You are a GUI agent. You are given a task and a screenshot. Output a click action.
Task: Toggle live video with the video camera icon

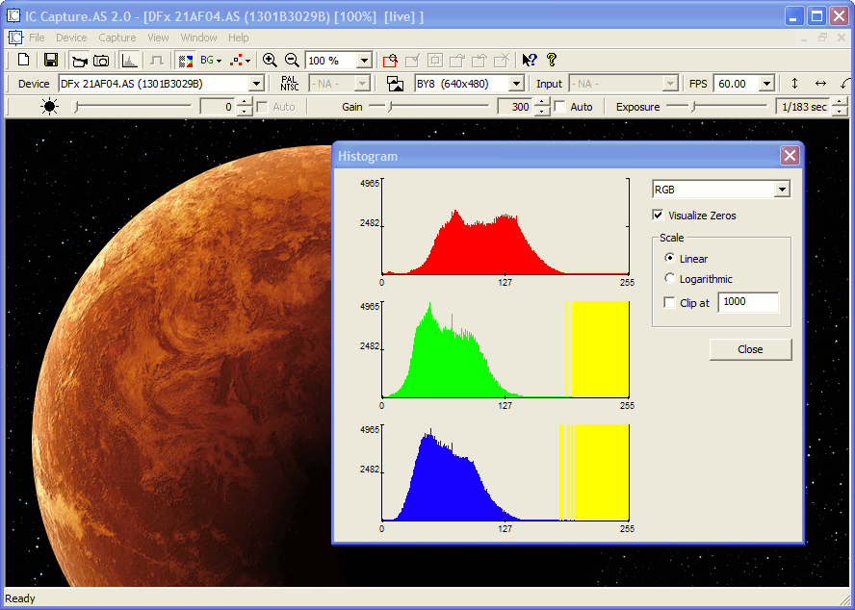[x=80, y=61]
